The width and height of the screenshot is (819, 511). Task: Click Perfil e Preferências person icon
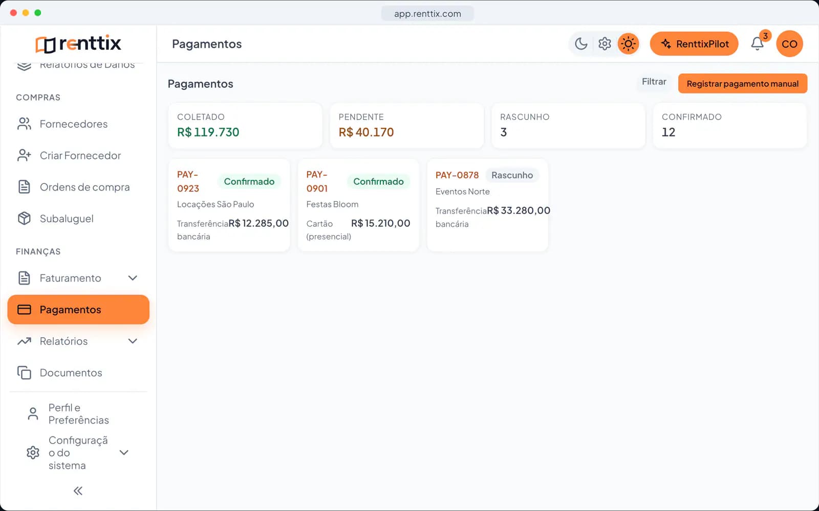(x=33, y=414)
